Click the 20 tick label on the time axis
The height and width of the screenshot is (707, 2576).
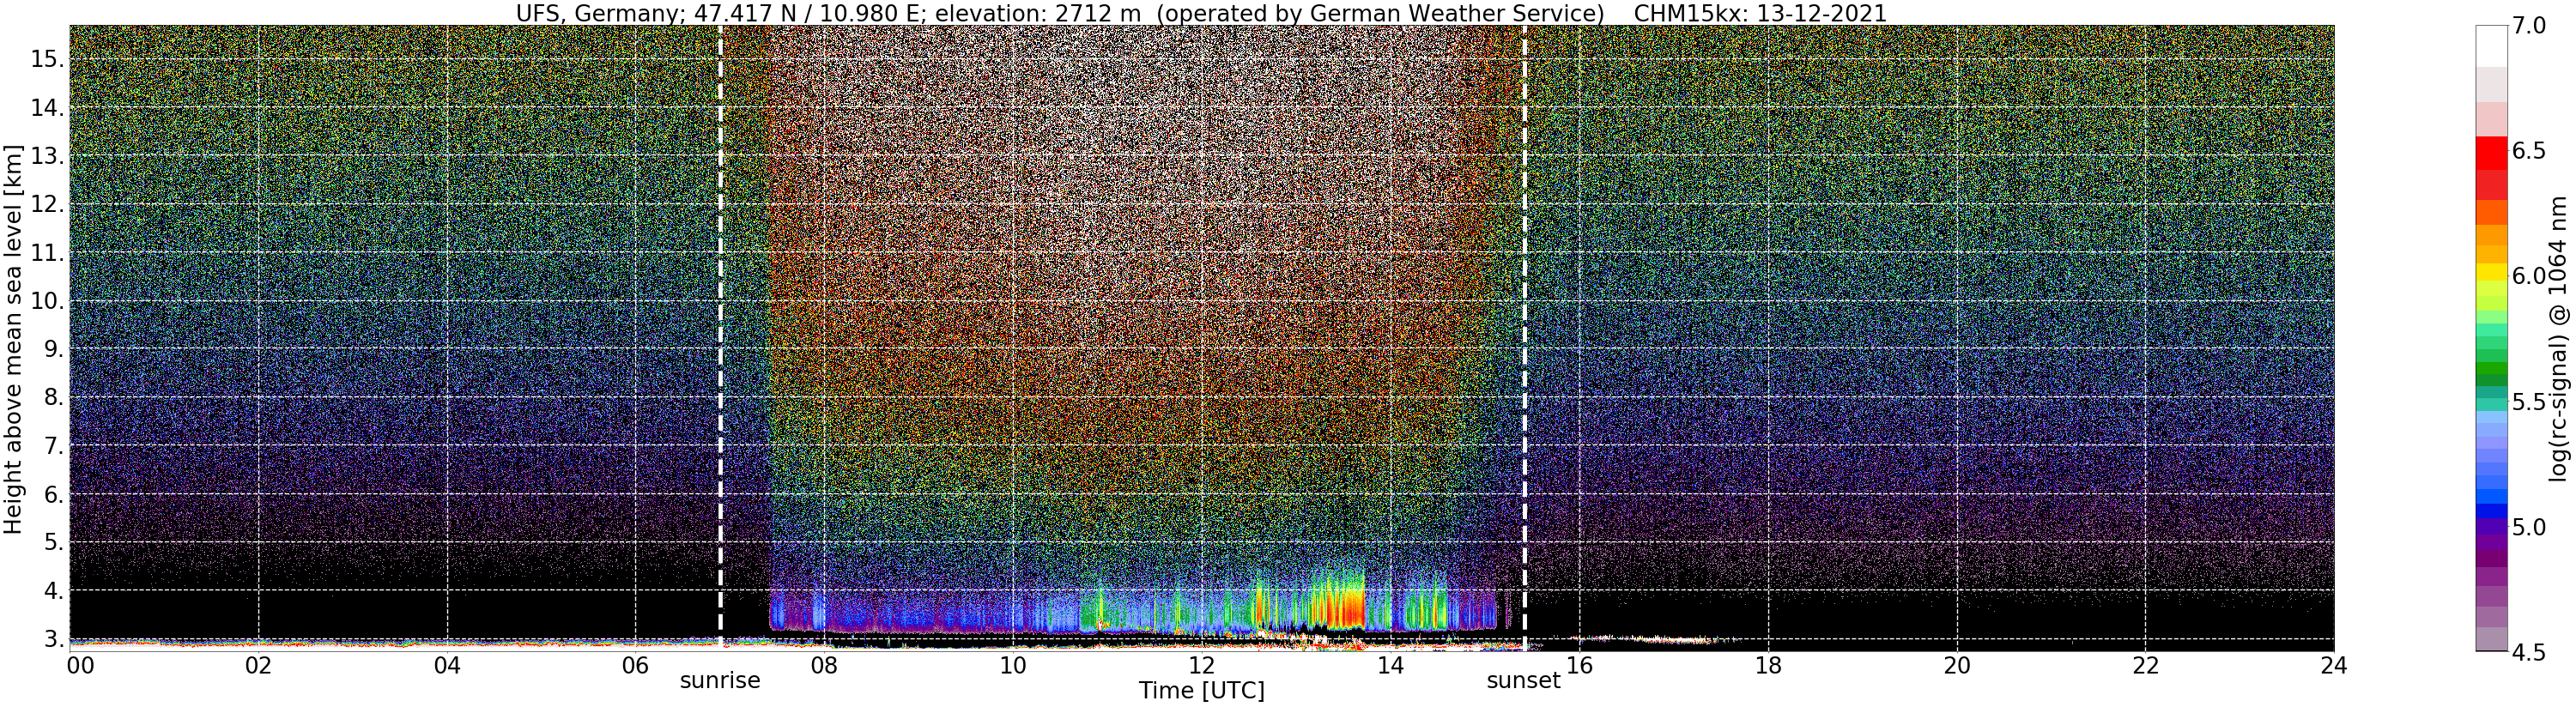1957,665
